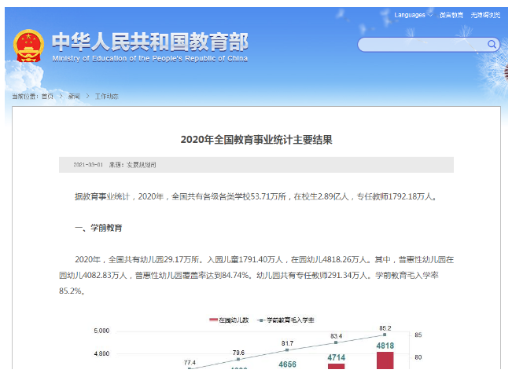This screenshot has height=377, width=512.
Task: Open the 微言教育 link
Action: click(x=451, y=15)
